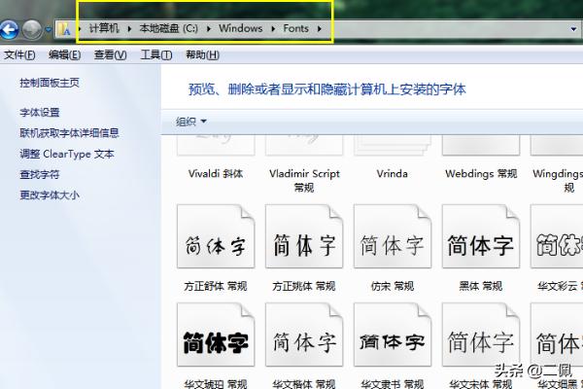583x389 pixels.
Task: Open the 文件(F) menu
Action: pyautogui.click(x=19, y=55)
